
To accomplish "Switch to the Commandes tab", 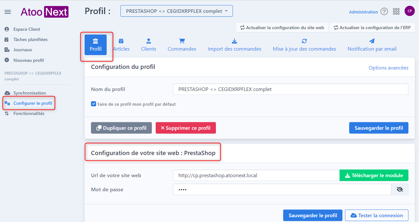I will pyautogui.click(x=182, y=45).
